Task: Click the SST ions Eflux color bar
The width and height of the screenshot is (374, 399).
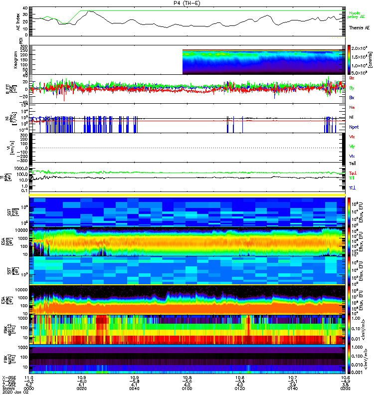Action: [x=349, y=212]
